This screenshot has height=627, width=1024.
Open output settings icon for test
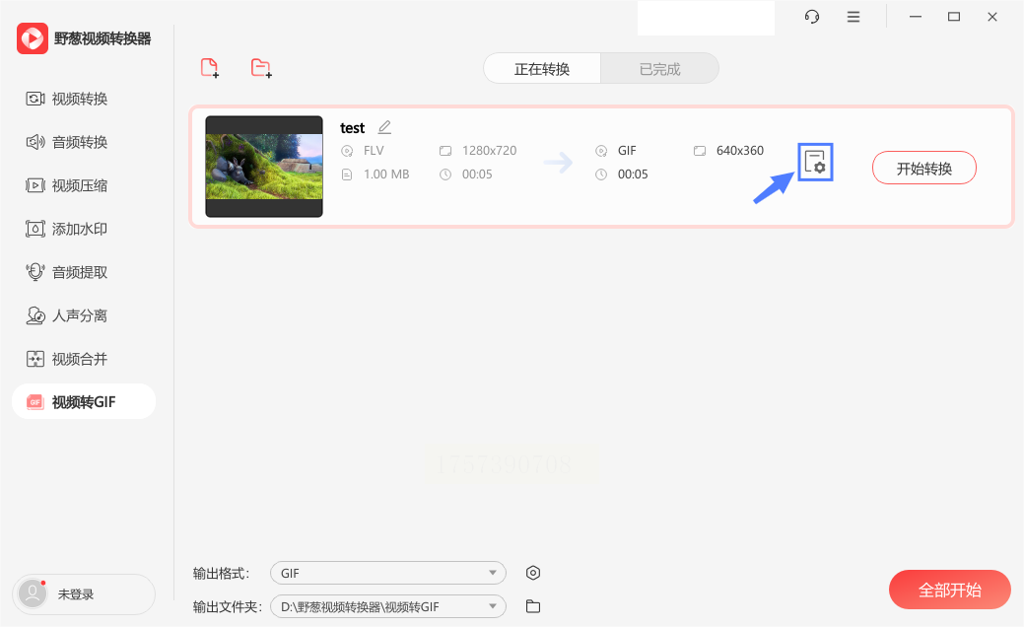coord(815,162)
